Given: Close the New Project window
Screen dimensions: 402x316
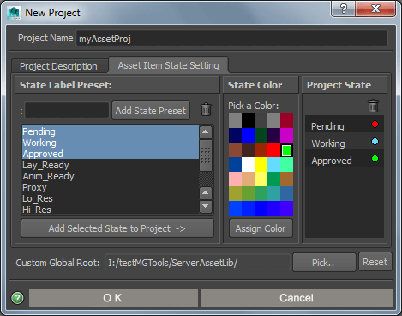Looking at the screenshot, I should point(375,9).
